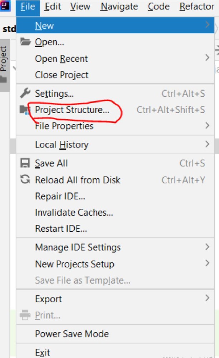Click the floppy disk Save All icon

click(x=25, y=163)
